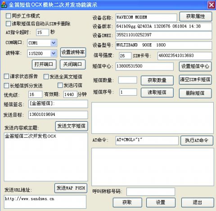This screenshot has width=216, height=211.
Task: Click the 发送WAP PUSH button
Action: (x=71, y=188)
